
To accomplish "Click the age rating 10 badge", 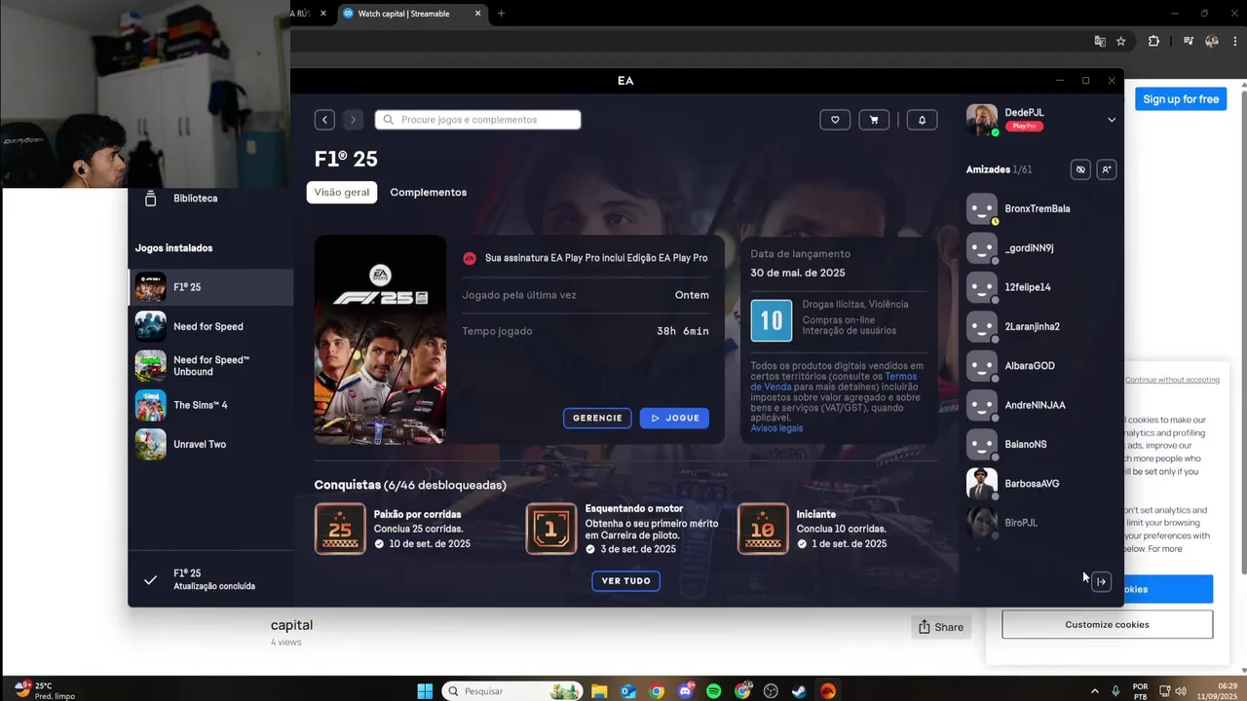I will point(772,320).
